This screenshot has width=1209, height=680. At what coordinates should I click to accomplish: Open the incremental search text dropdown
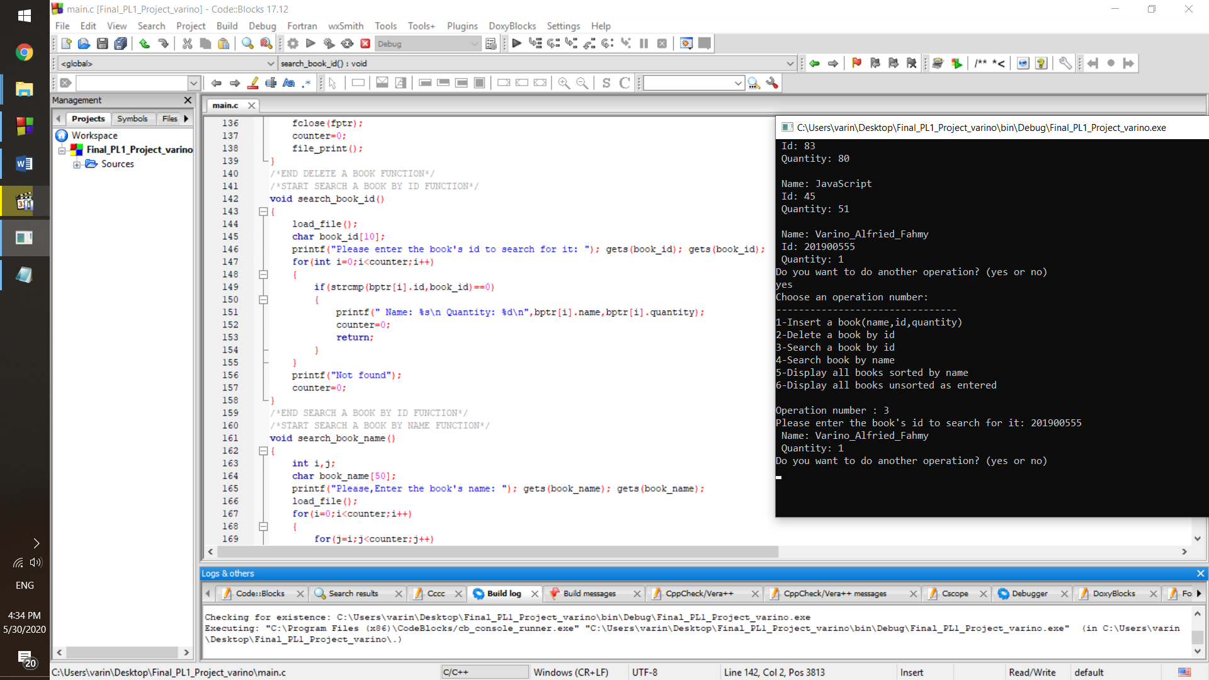[193, 82]
